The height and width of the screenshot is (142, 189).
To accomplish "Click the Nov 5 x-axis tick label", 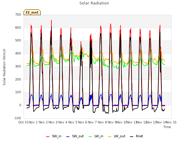I will tap(73, 122).
